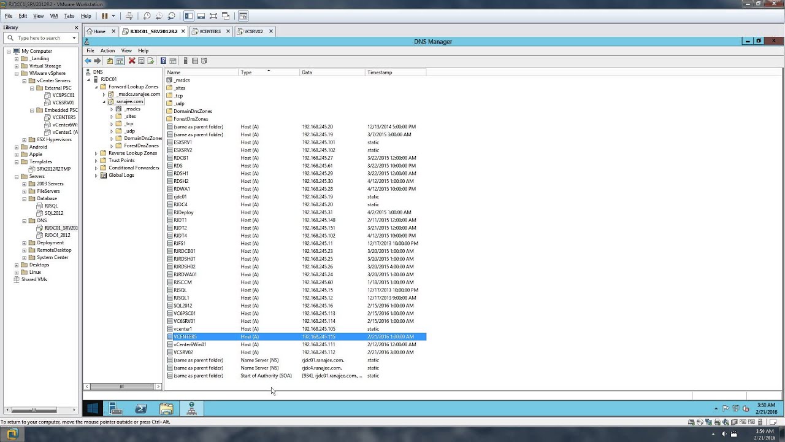Revert the VM to its previous snapshot
This screenshot has width=785, height=442.
[159, 16]
